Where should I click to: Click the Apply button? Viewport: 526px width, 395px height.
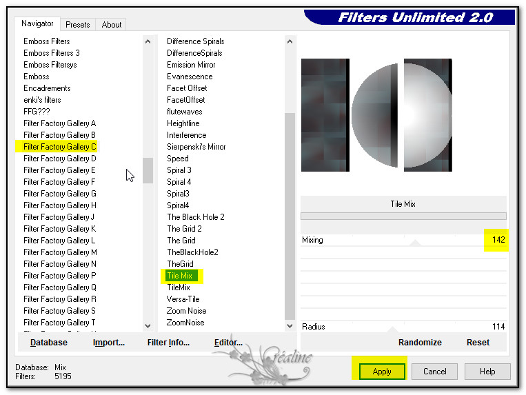coord(382,372)
